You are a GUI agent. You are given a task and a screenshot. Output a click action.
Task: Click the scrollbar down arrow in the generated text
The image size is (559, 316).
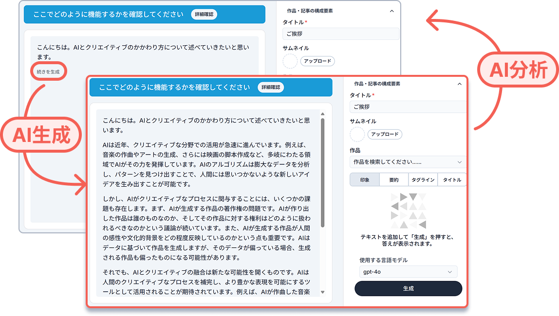click(322, 292)
